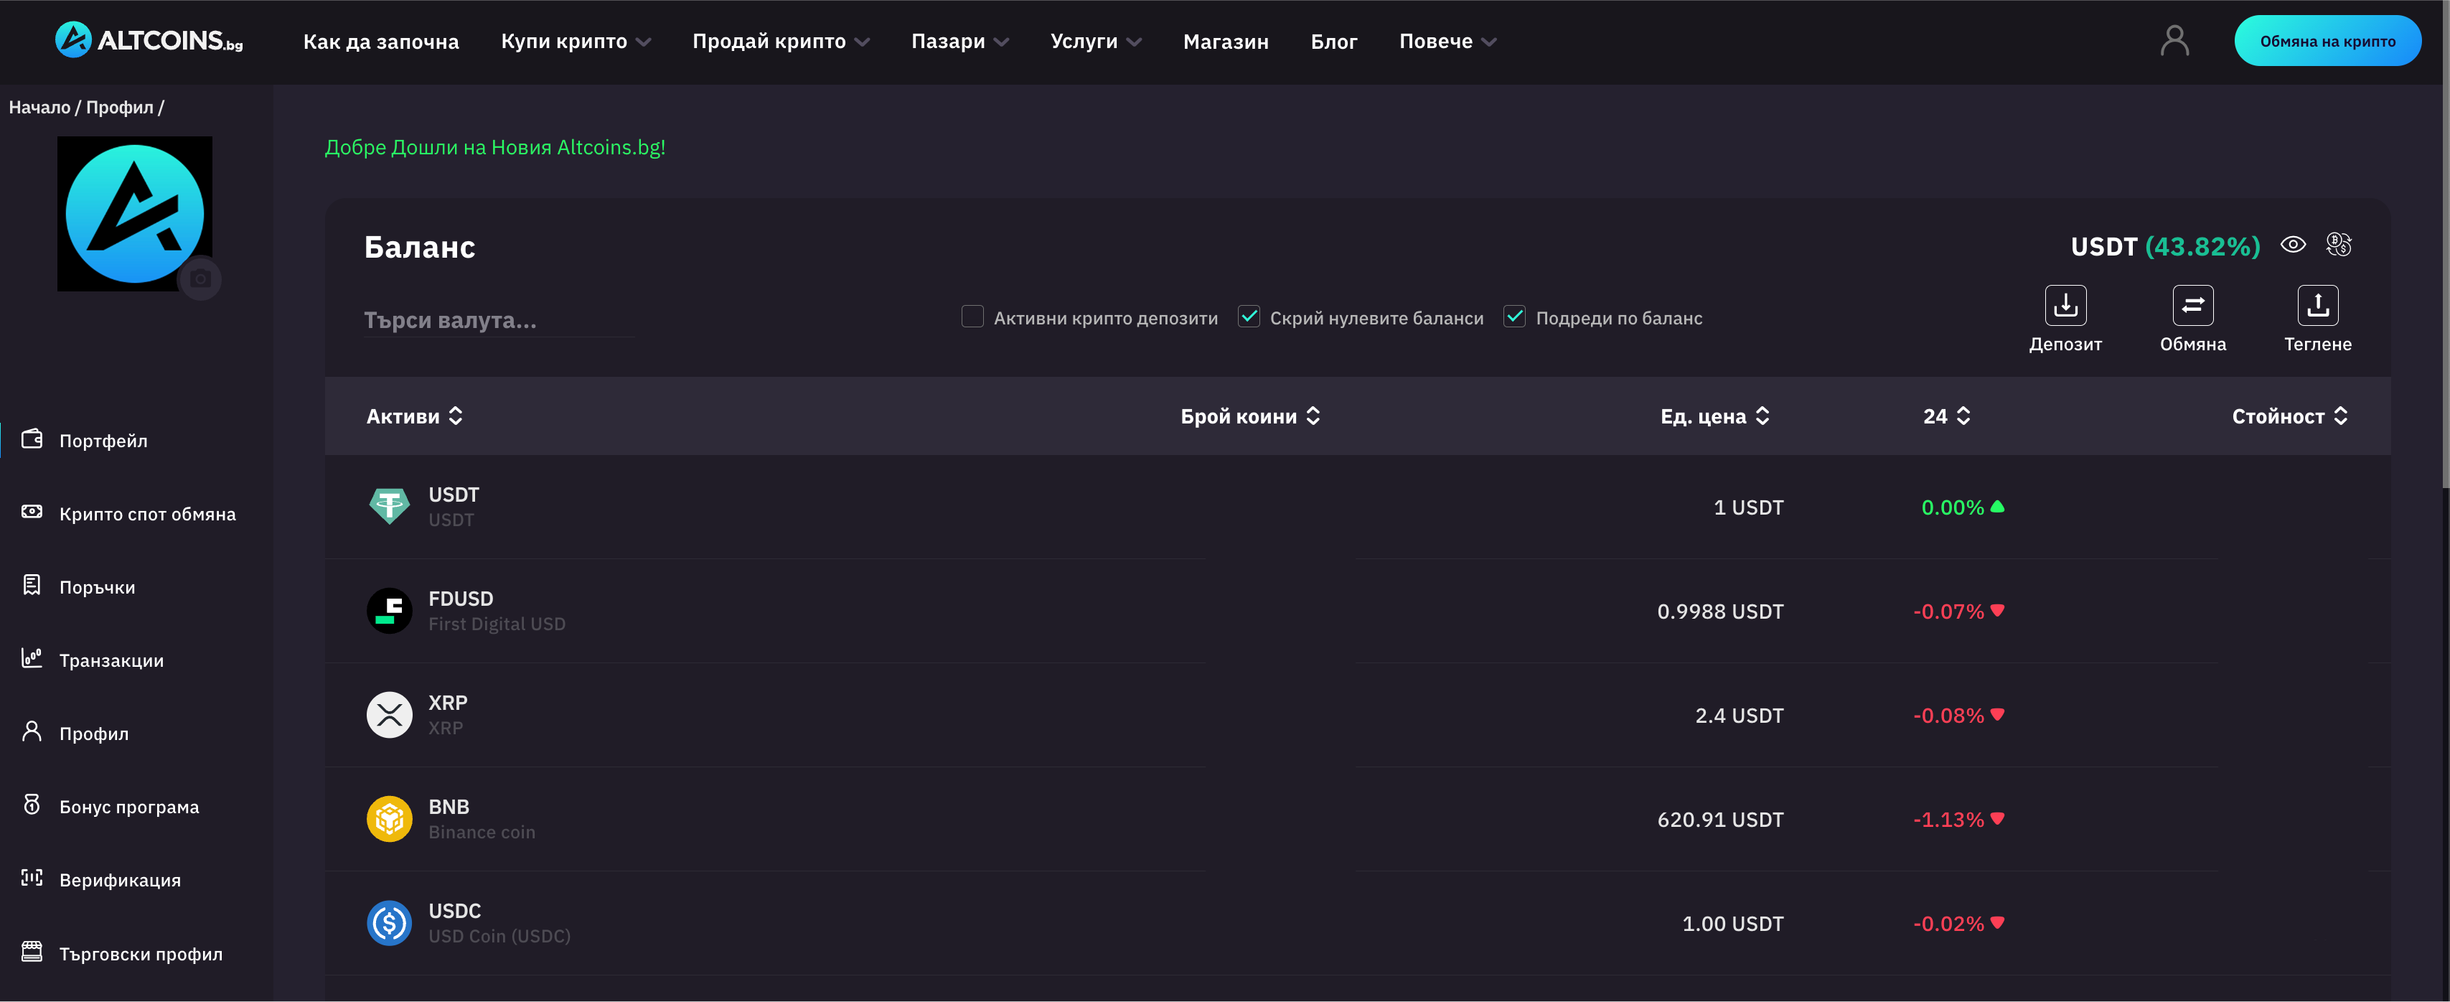This screenshot has height=1002, width=2450.
Task: Click the FDUSD coin icon
Action: pyautogui.click(x=389, y=611)
